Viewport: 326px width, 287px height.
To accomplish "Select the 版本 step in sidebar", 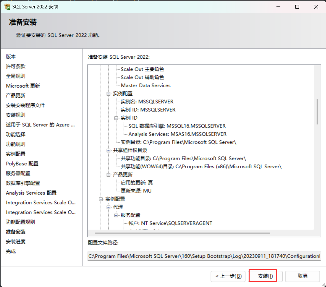I will tap(11, 57).
